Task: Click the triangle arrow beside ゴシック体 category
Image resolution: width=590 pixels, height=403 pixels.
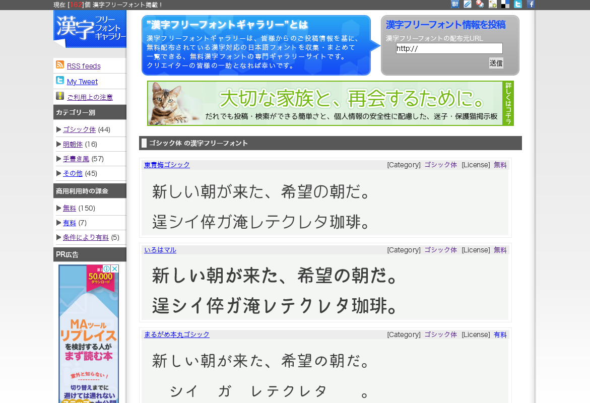Action: pos(59,129)
